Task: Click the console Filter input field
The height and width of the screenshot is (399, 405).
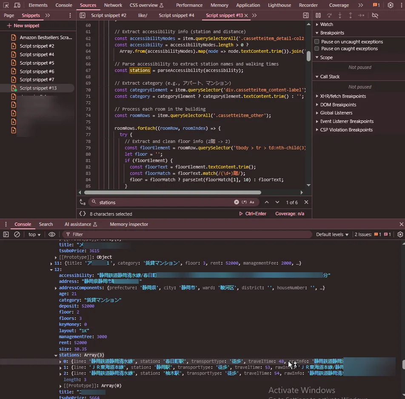Action: pyautogui.click(x=187, y=234)
